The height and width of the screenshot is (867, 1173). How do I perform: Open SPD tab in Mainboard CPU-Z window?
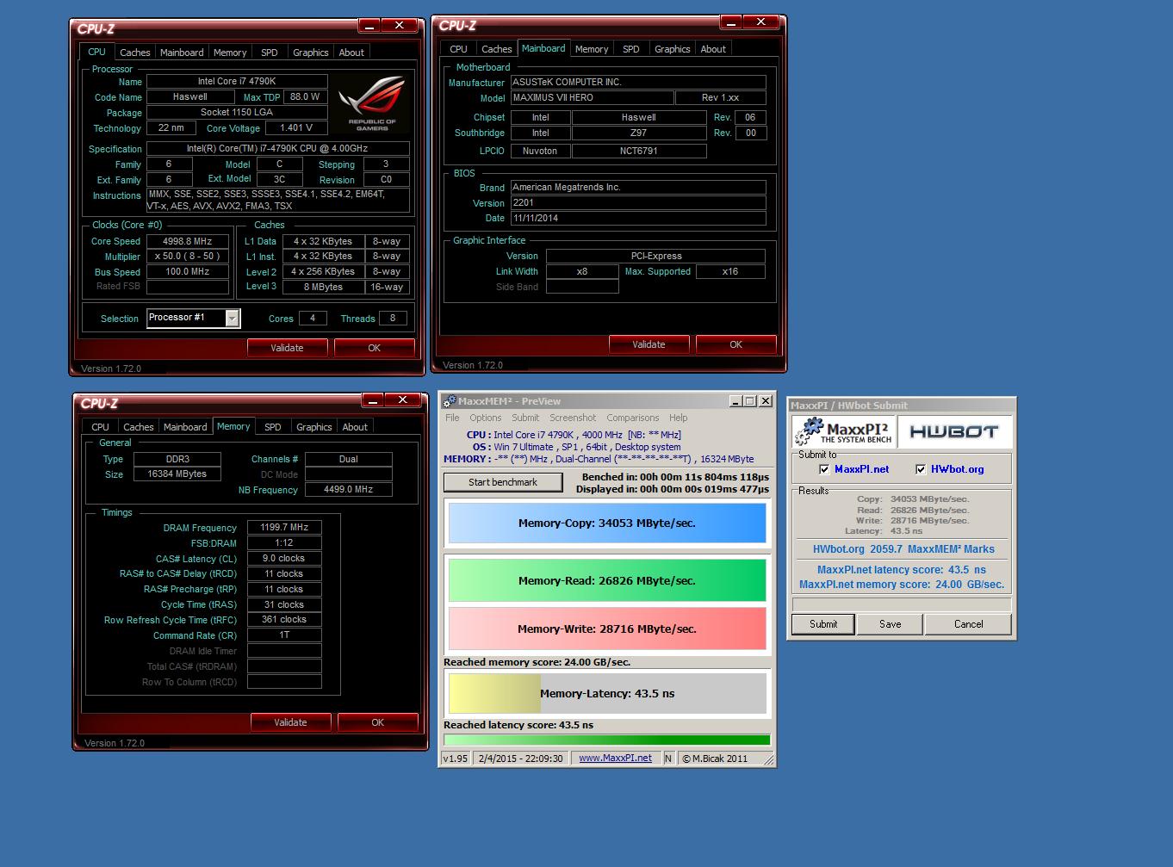pos(631,49)
